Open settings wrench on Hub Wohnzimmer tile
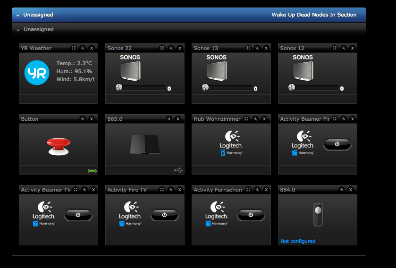The height and width of the screenshot is (268, 396). point(255,119)
